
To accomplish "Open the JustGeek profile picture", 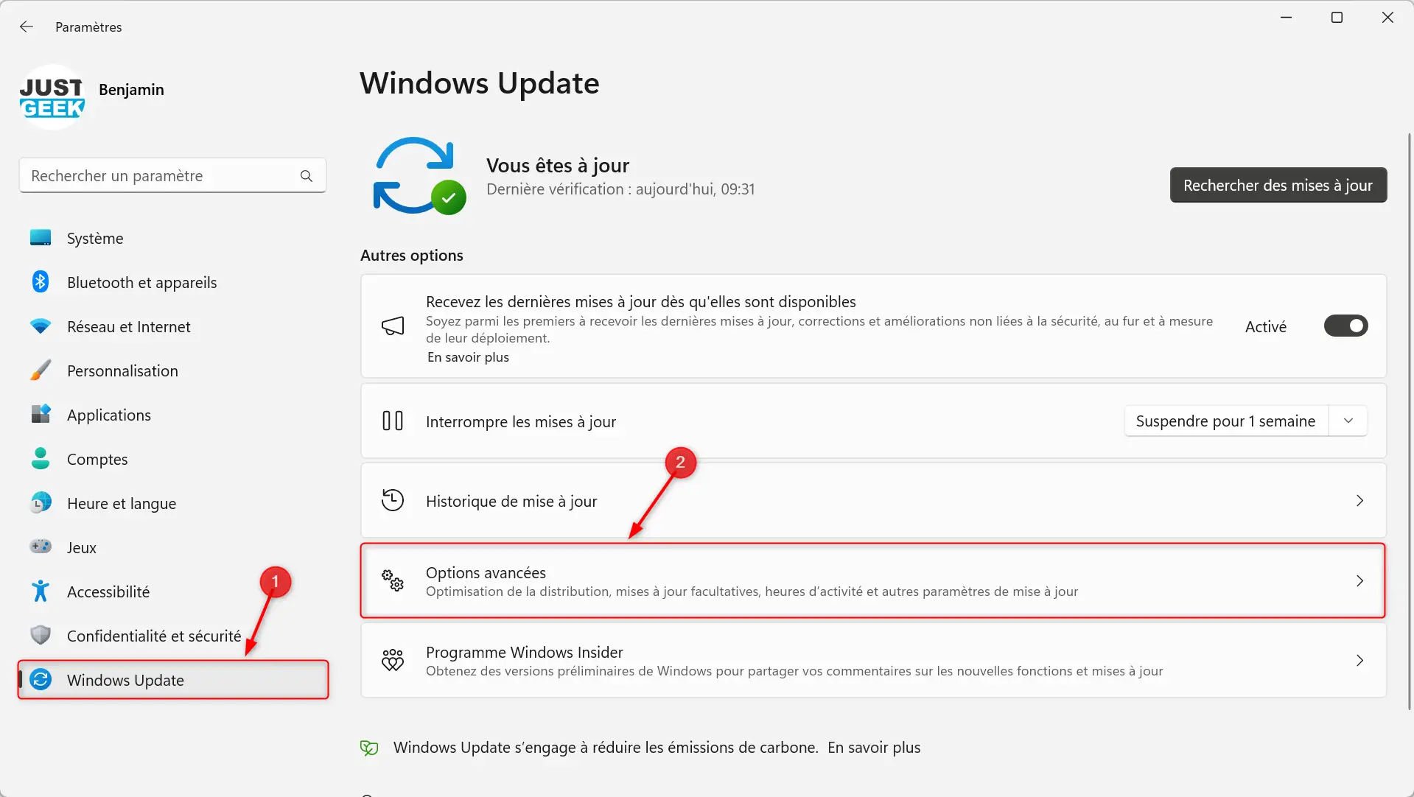I will [52, 97].
